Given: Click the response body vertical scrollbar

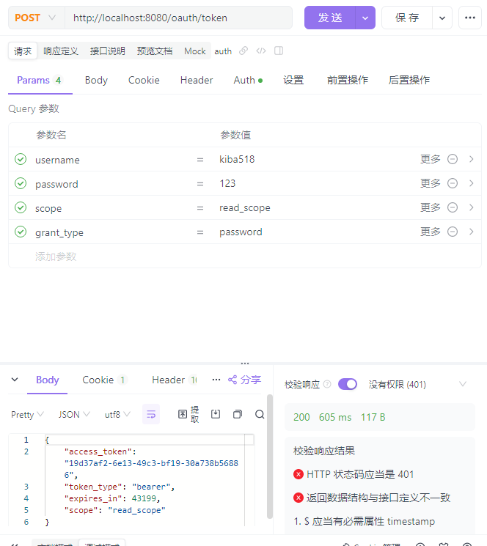Looking at the screenshot, I should pyautogui.click(x=269, y=456).
